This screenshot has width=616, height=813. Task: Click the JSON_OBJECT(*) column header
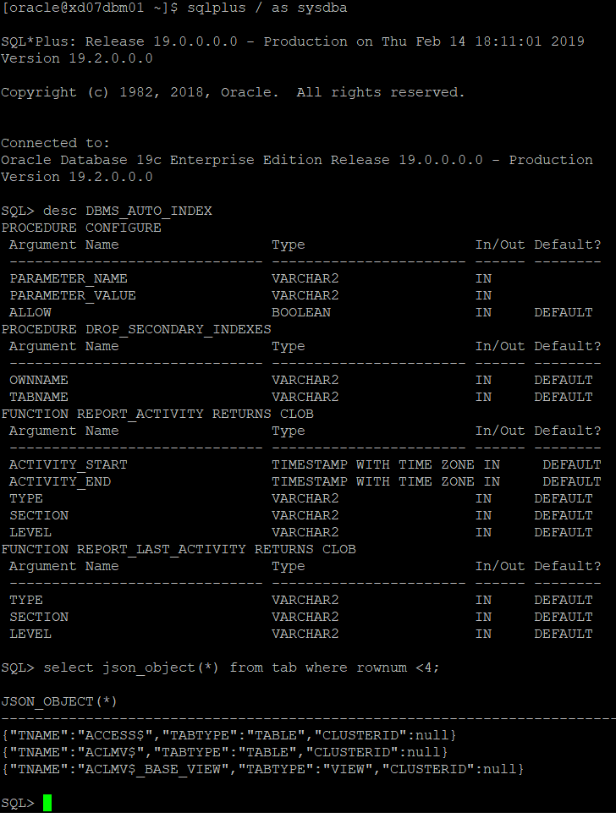(x=59, y=702)
